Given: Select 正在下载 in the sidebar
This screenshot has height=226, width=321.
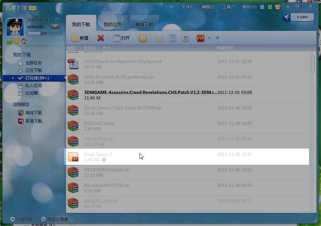Looking at the screenshot, I should coord(33,71).
